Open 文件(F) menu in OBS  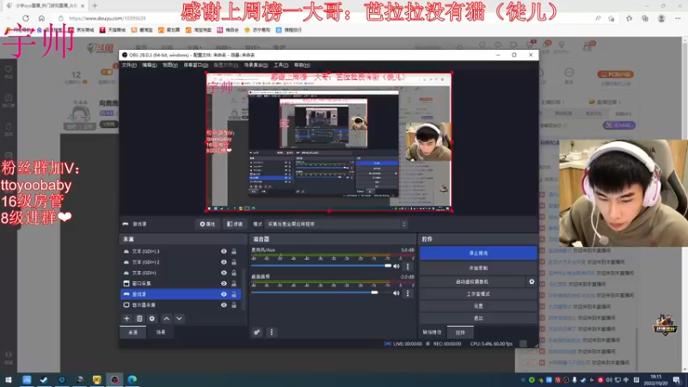click(129, 65)
